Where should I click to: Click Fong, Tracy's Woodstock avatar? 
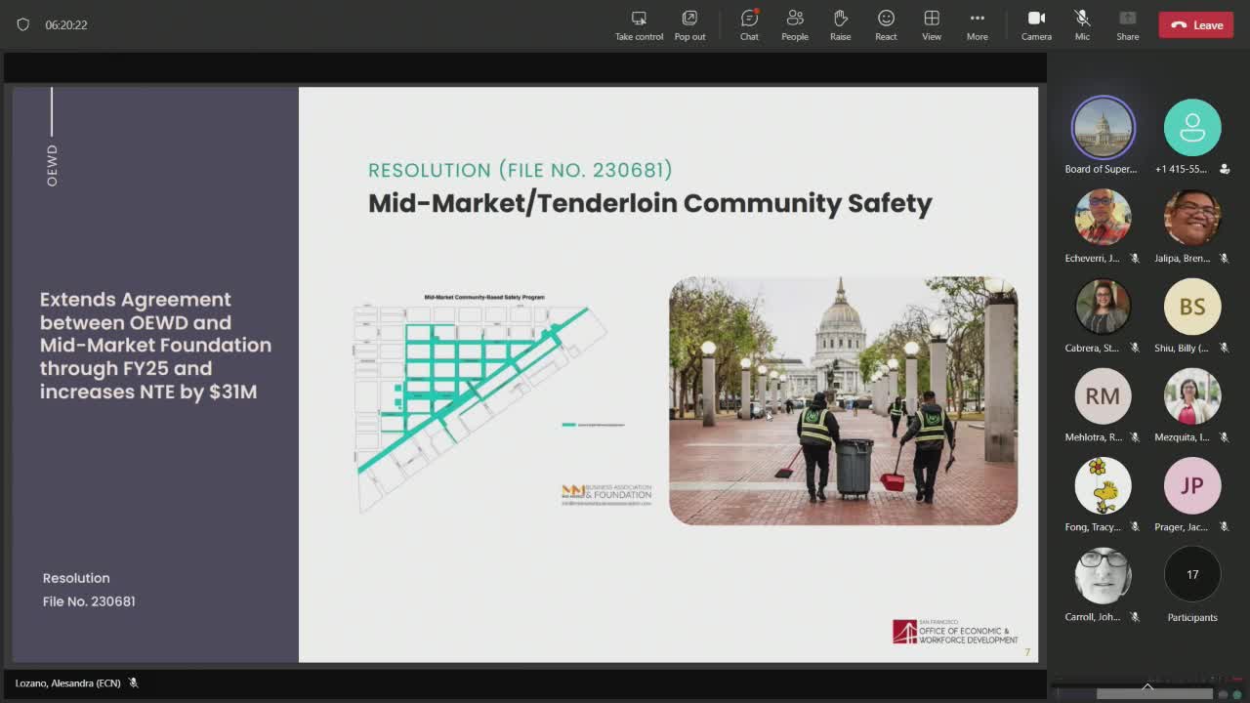tap(1103, 485)
